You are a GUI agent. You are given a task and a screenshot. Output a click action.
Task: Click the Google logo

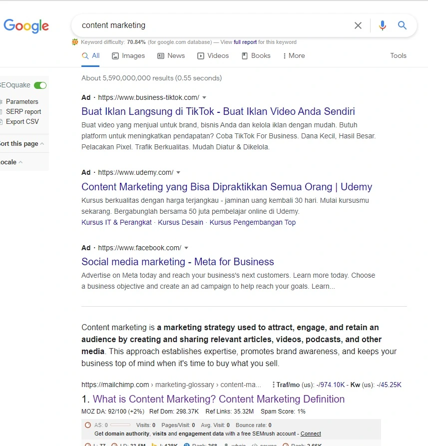(26, 26)
